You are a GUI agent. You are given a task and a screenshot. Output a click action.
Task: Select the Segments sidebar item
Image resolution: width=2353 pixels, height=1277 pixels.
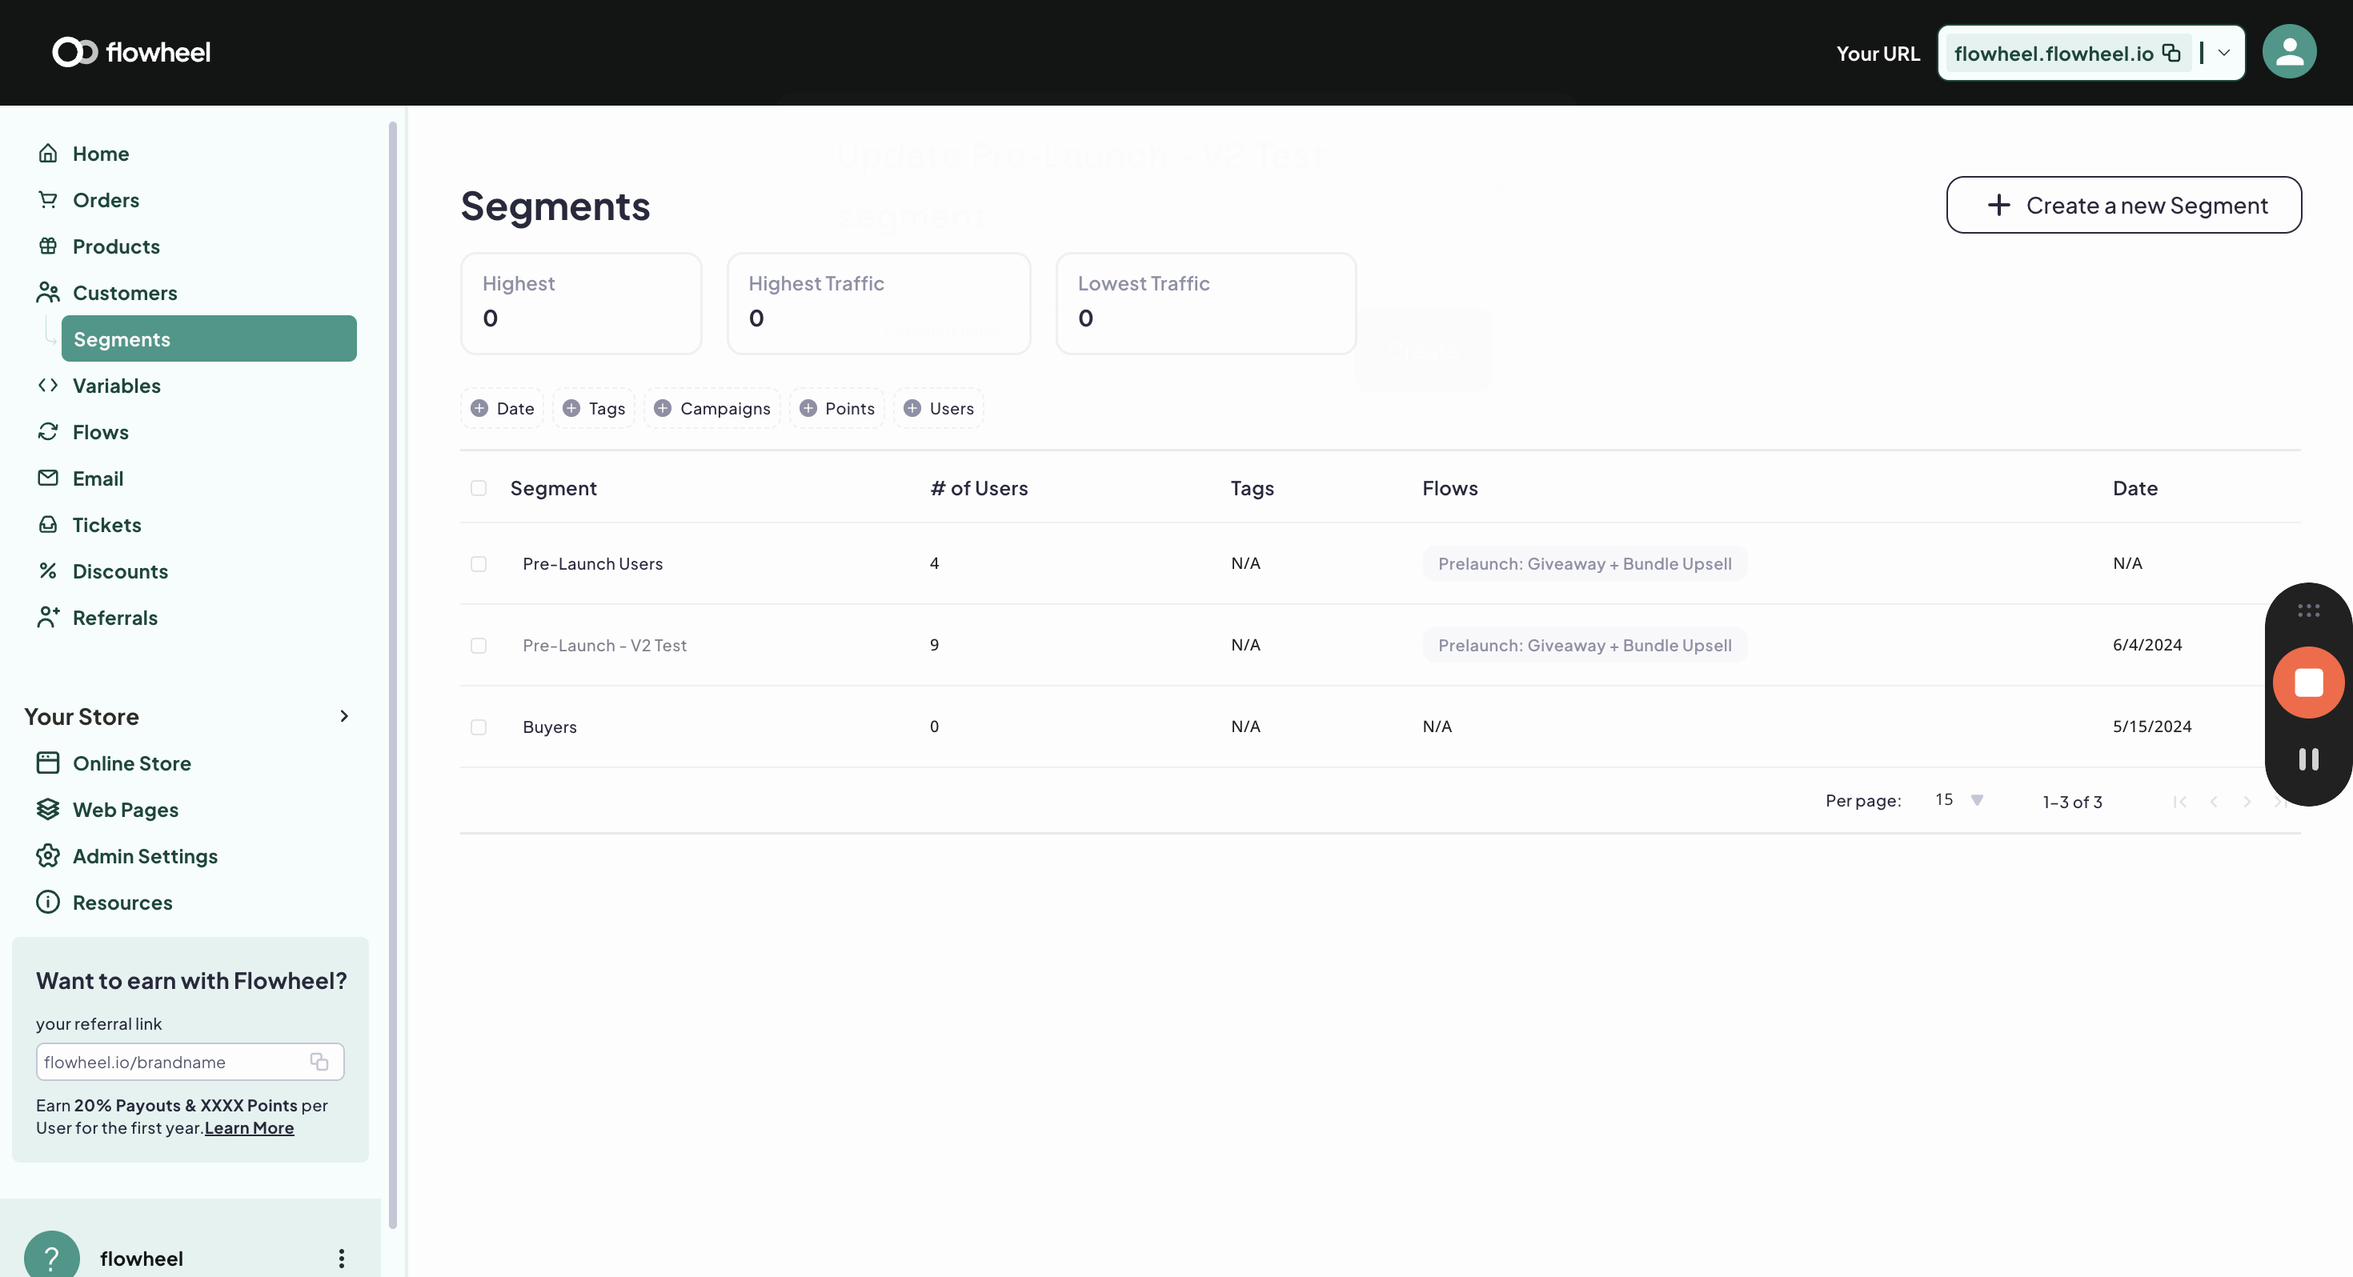pyautogui.click(x=209, y=339)
